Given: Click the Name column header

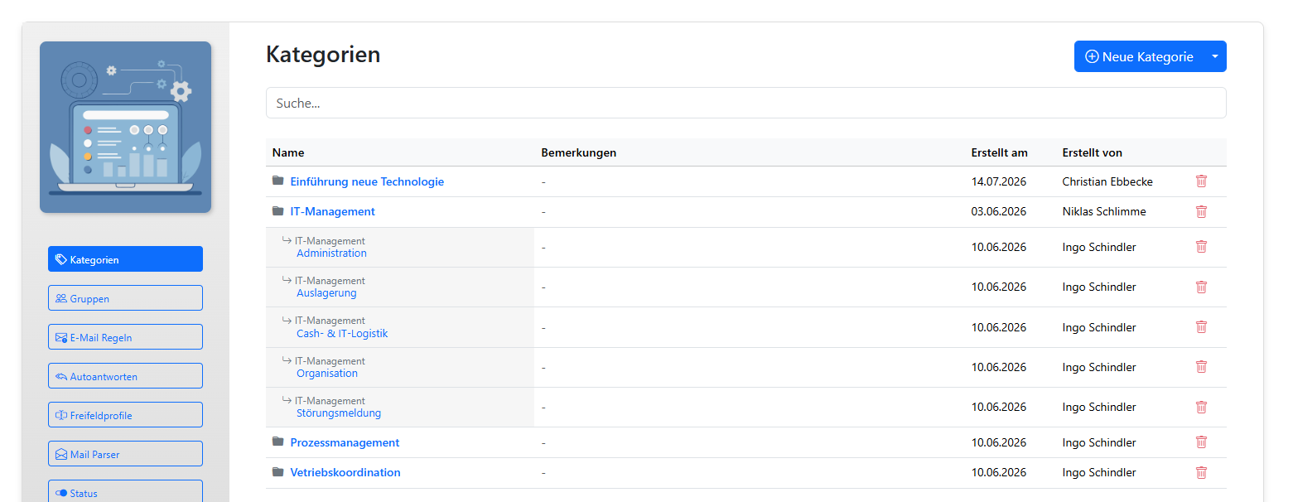Looking at the screenshot, I should (288, 152).
